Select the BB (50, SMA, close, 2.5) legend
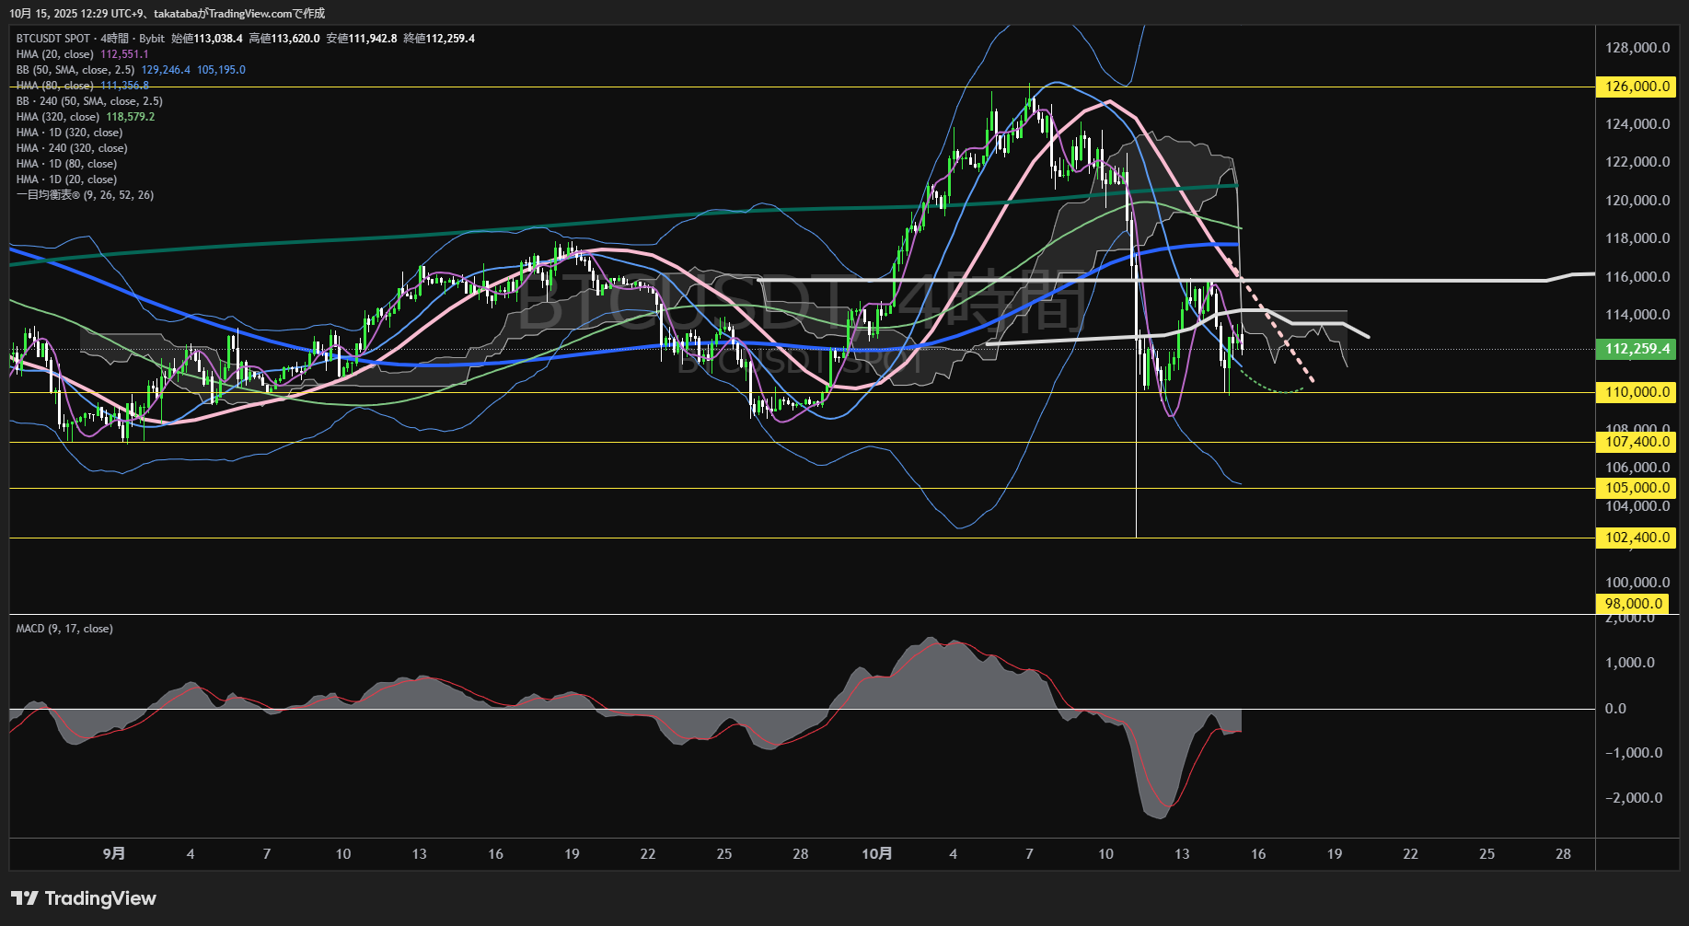 click(75, 70)
